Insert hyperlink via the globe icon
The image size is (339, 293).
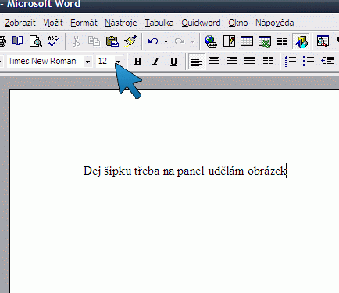(211, 41)
